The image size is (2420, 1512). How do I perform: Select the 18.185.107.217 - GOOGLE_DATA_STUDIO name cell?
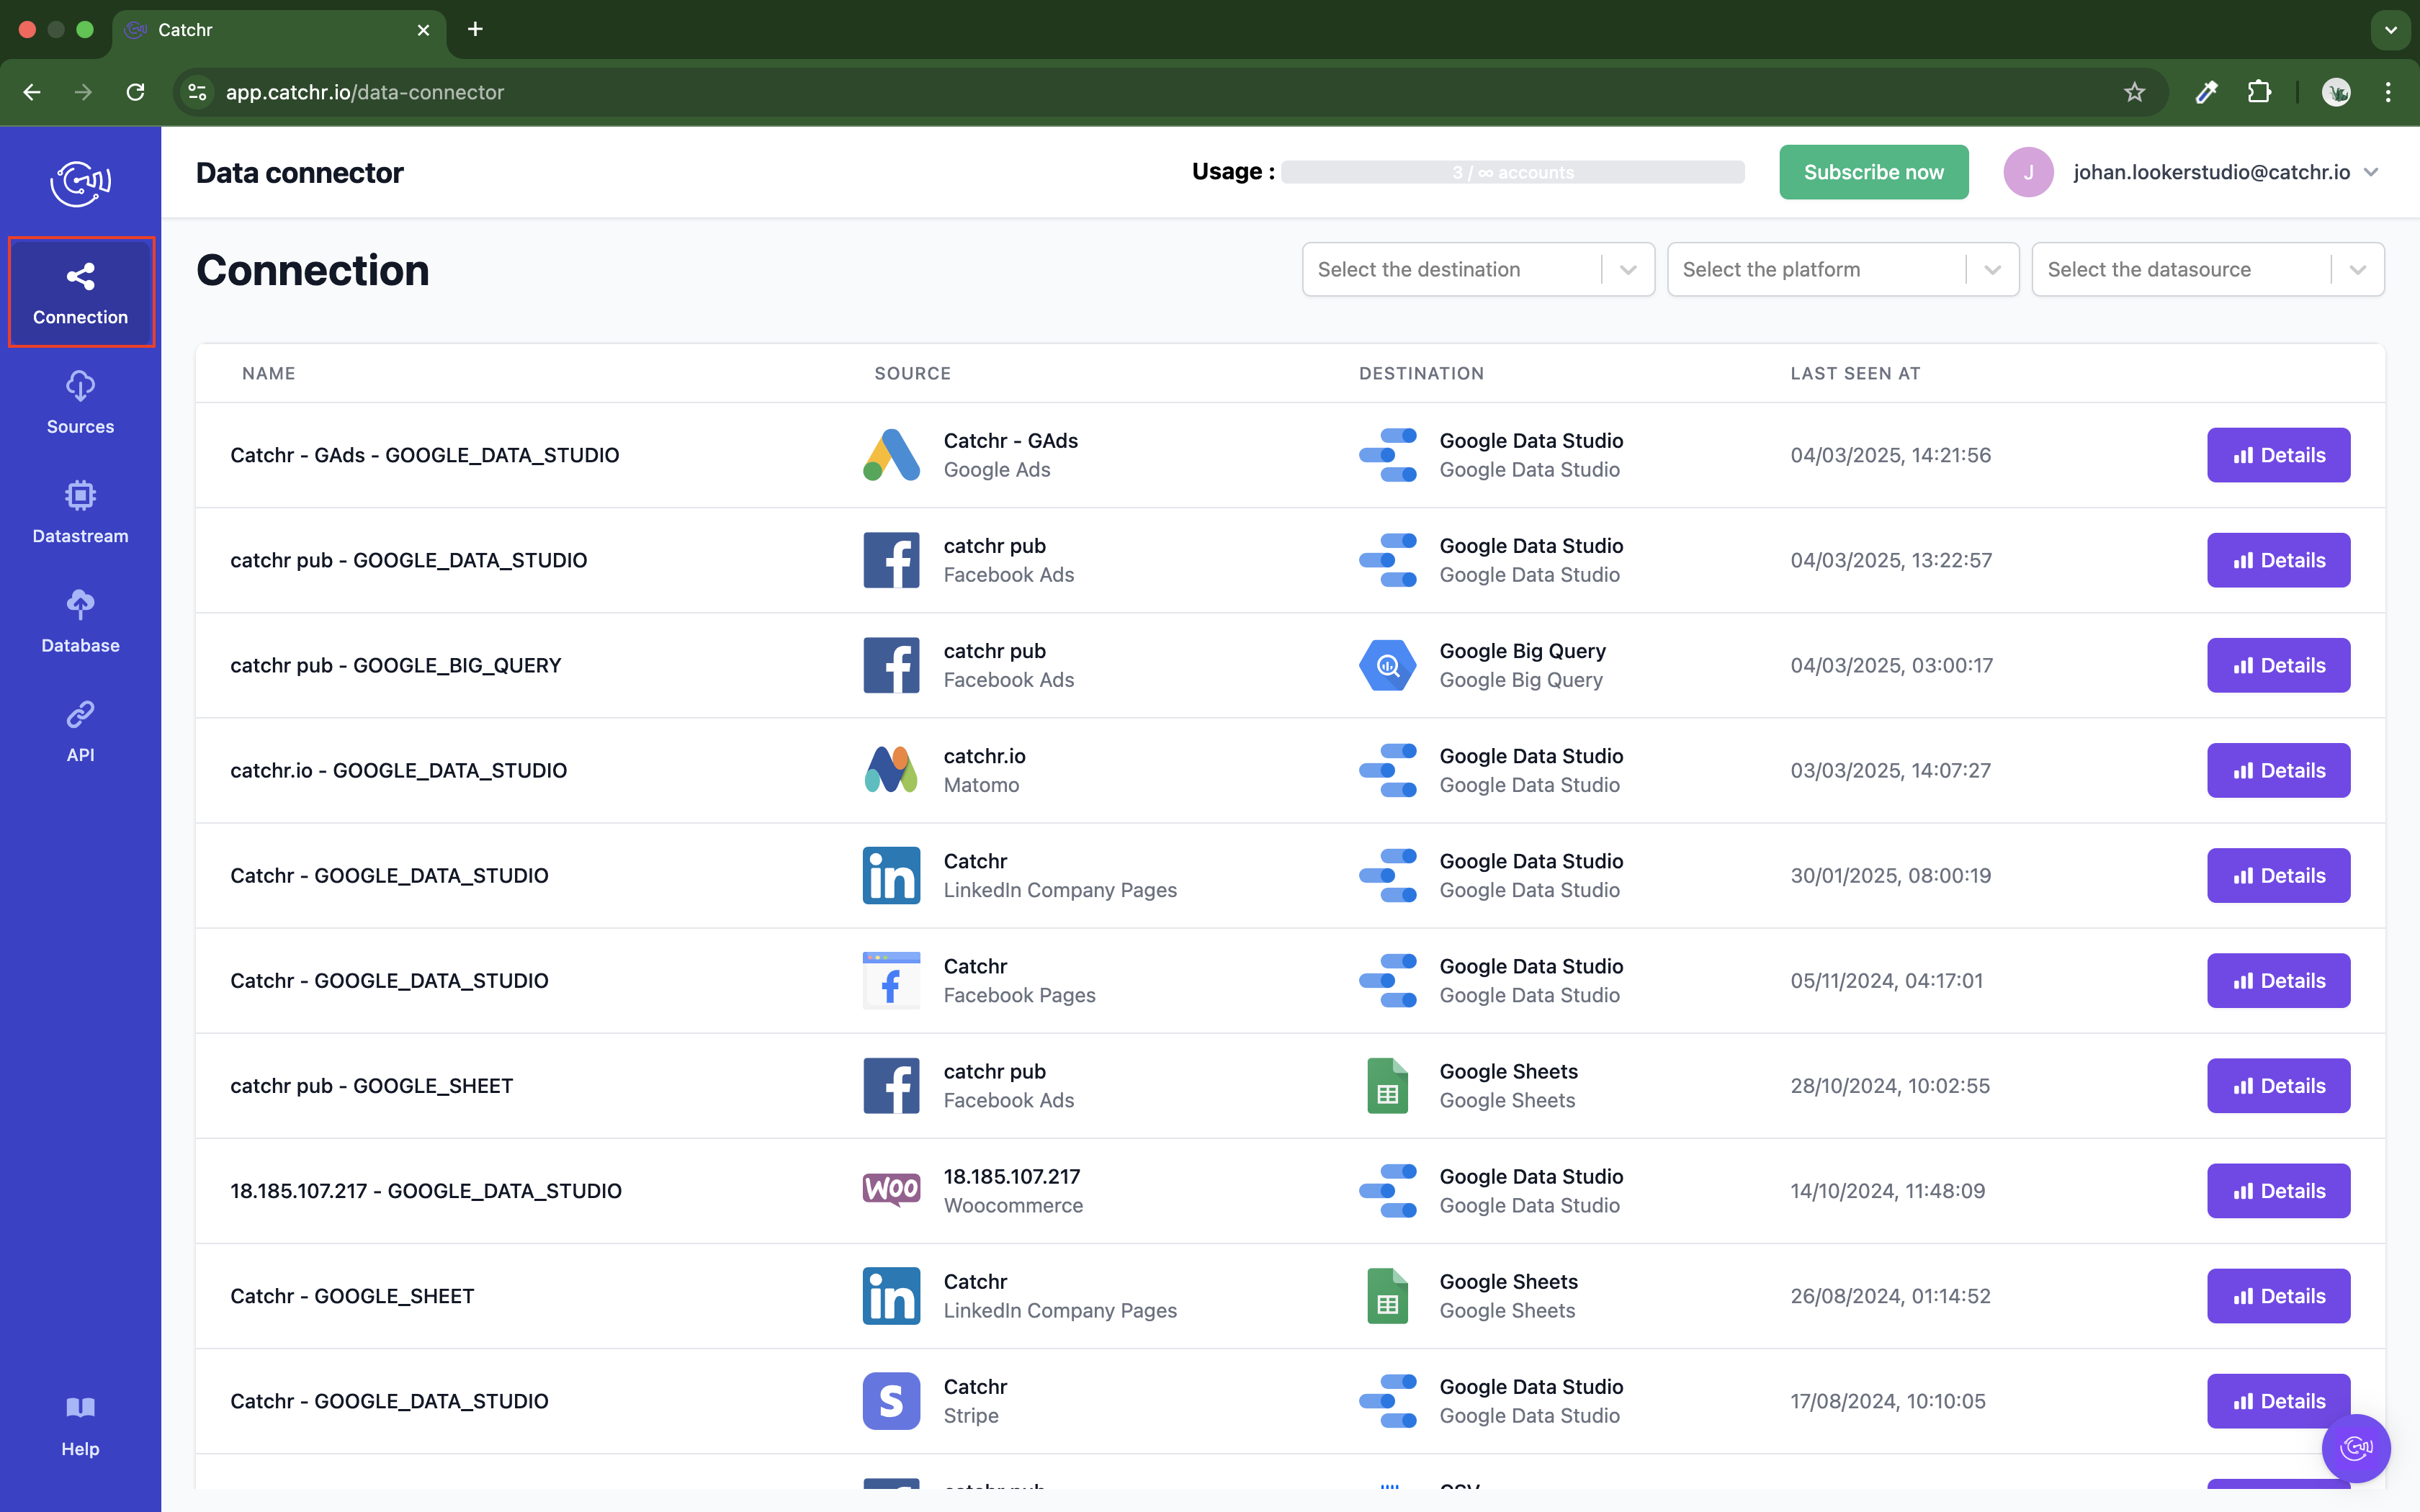pos(426,1190)
